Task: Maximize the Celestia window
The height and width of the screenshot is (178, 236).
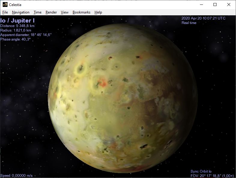Action: pos(215,5)
